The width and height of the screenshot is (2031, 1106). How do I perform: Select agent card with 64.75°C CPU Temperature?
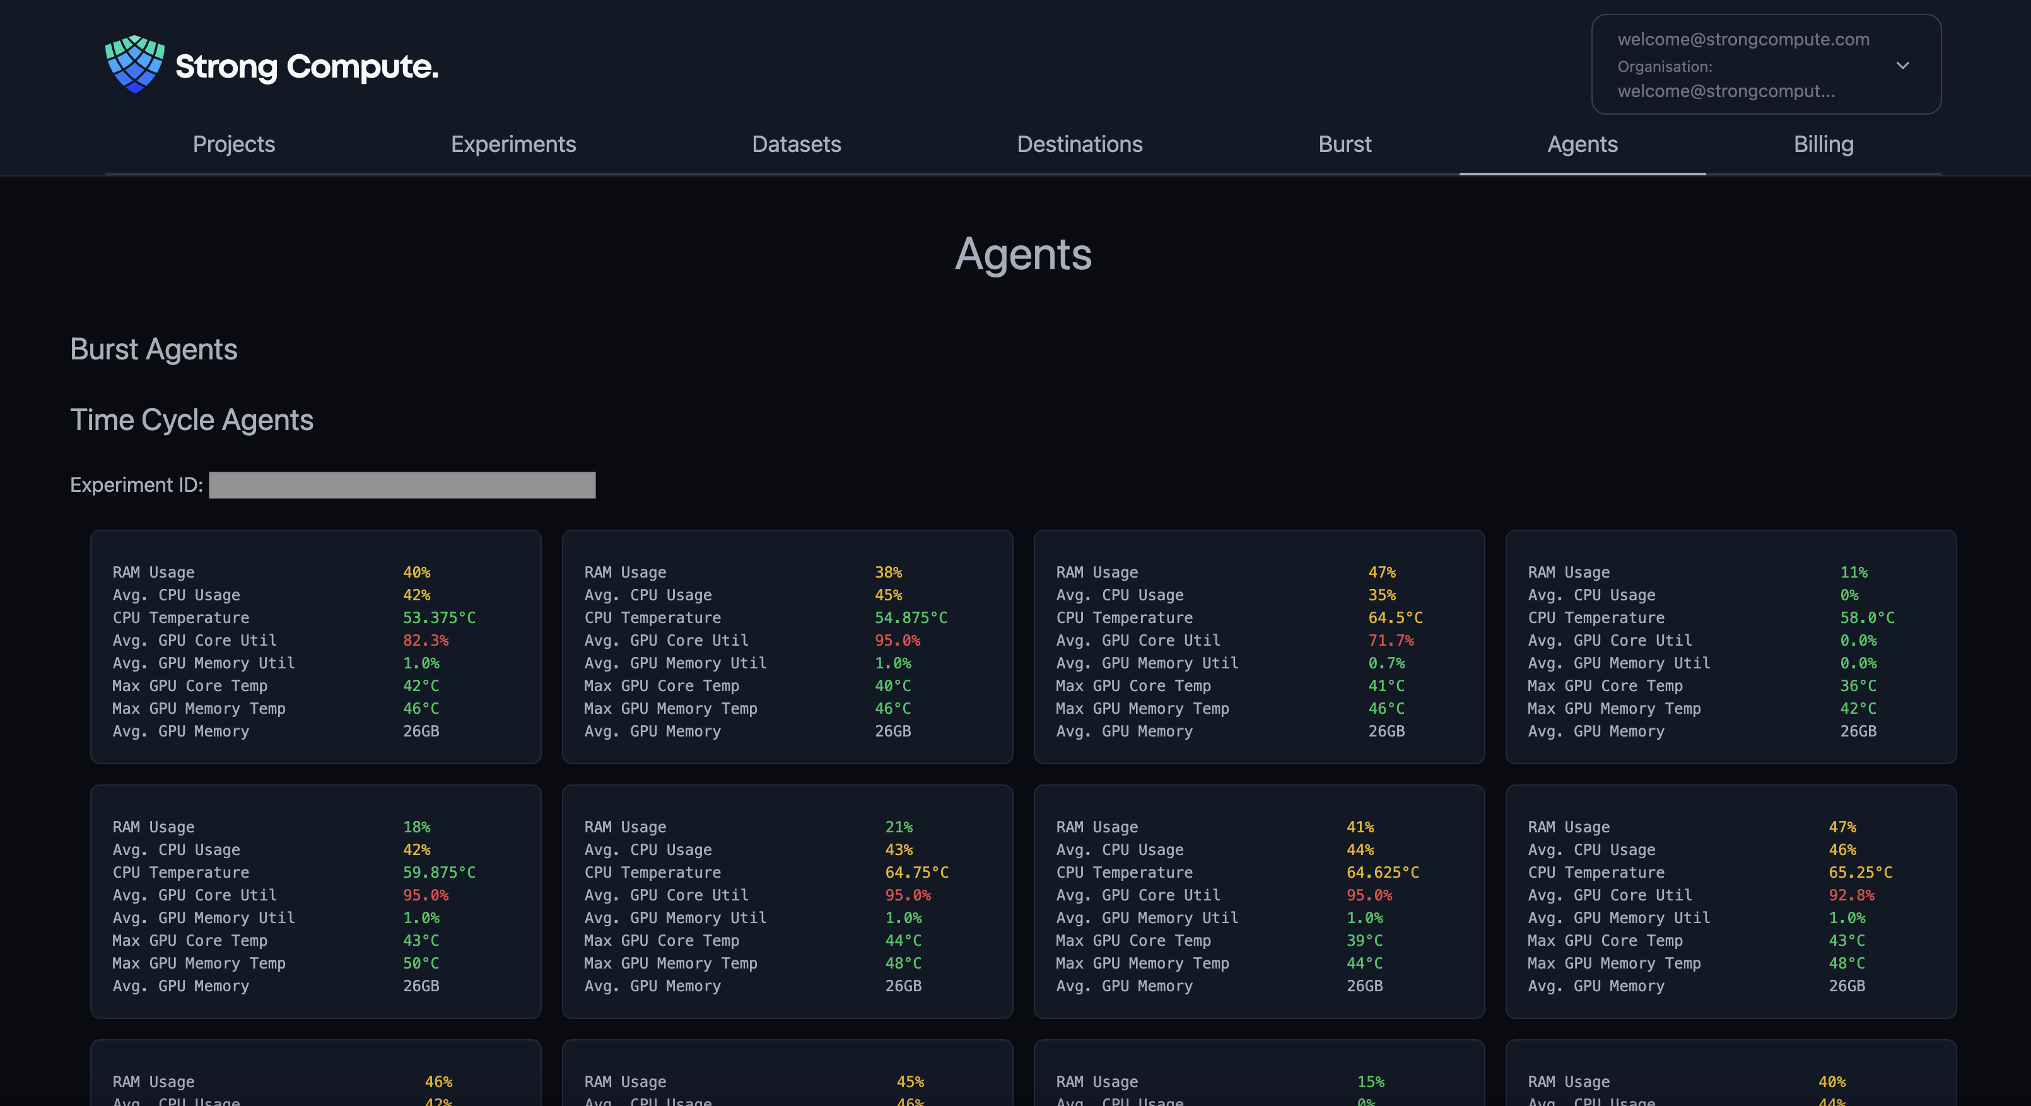787,901
